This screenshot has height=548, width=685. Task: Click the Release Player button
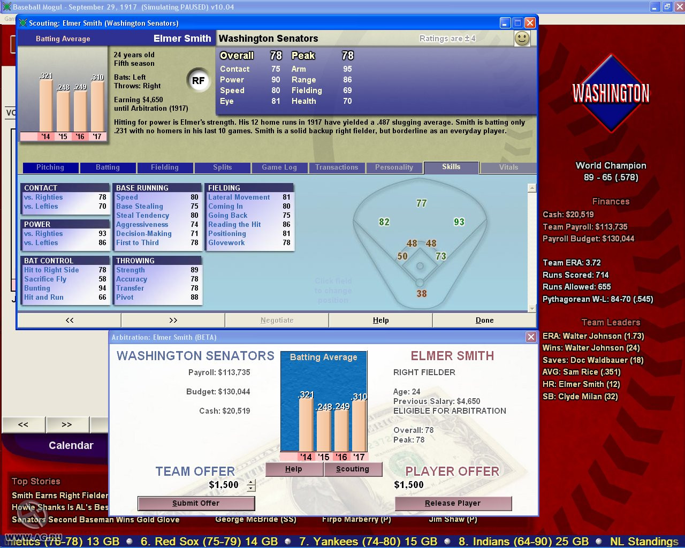[453, 503]
